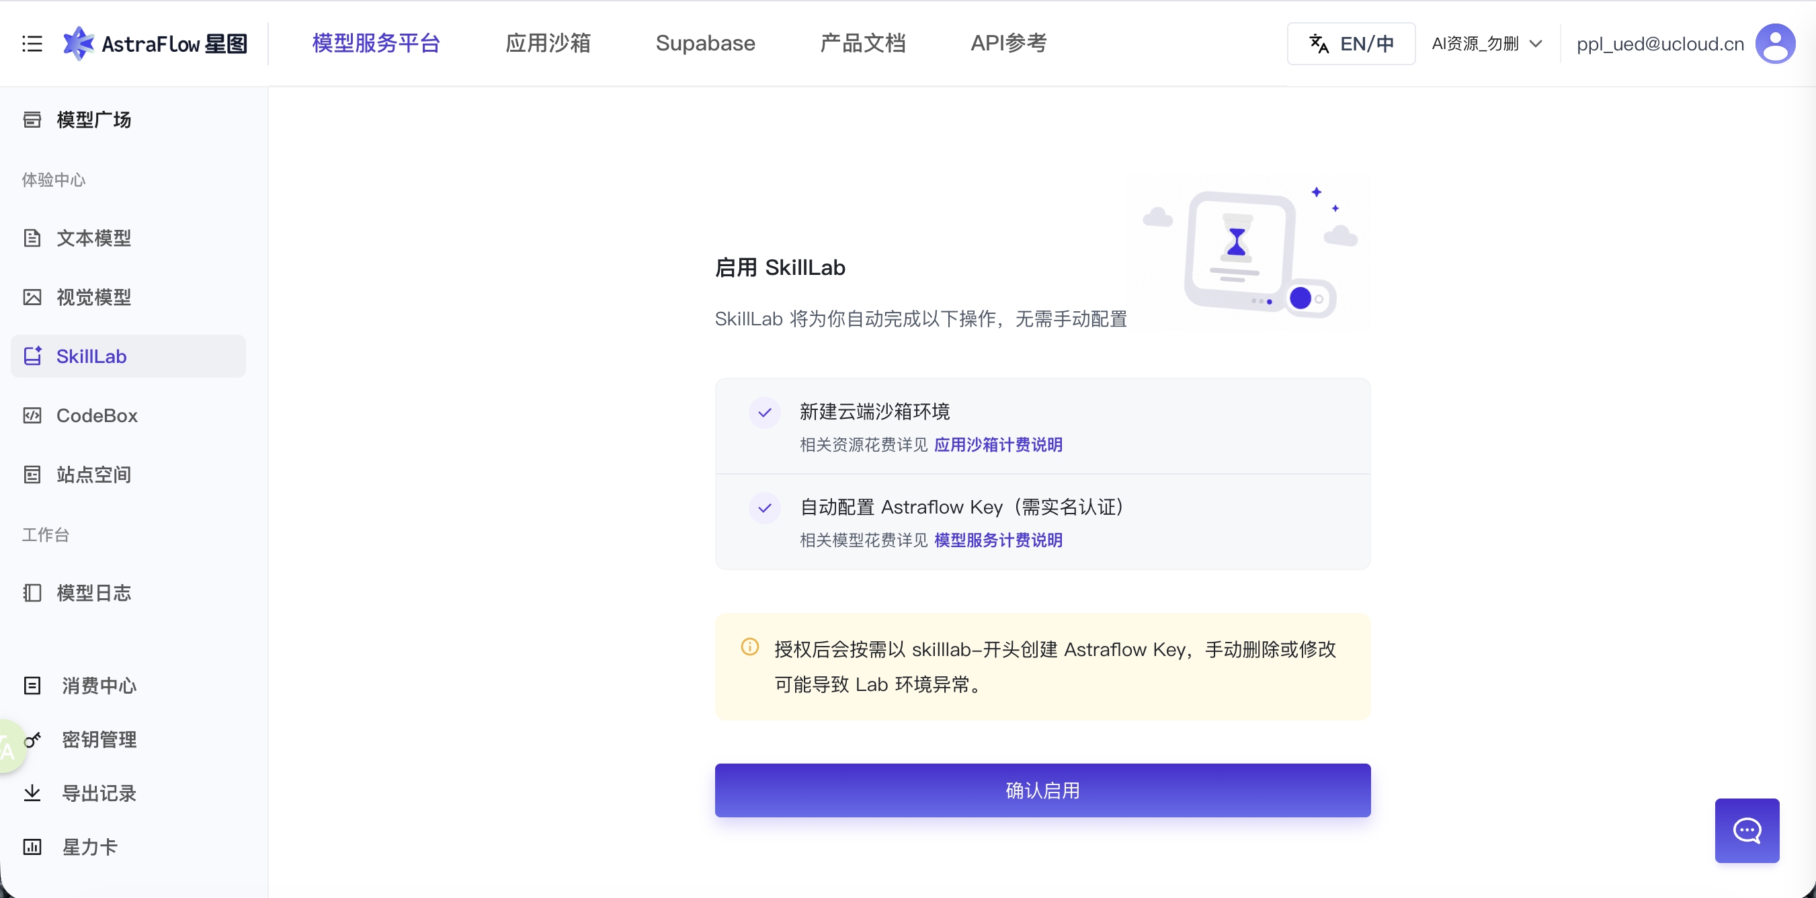Click the SkillLab sidebar icon

click(32, 356)
